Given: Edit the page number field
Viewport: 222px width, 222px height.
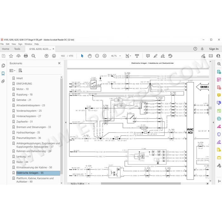Looking at the screenshot, I should click(x=63, y=56).
